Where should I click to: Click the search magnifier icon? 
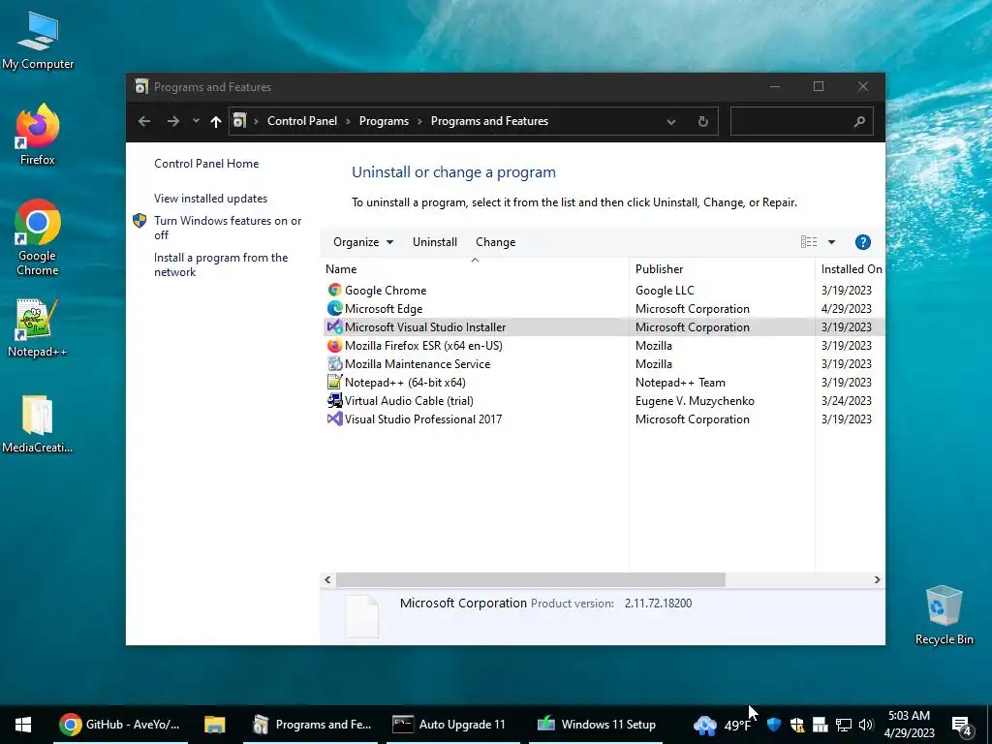[859, 121]
